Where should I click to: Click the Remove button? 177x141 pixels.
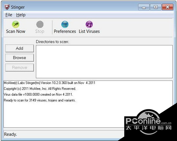tap(19, 68)
